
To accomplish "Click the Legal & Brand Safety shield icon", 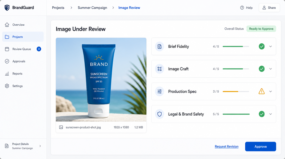I will coord(160,114).
